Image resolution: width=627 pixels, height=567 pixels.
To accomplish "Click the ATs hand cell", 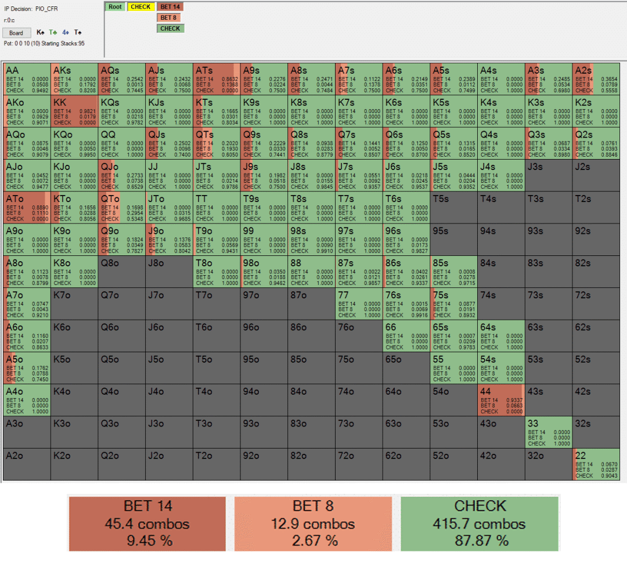I will point(217,78).
